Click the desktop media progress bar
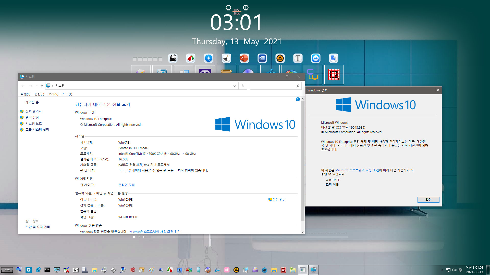 pyautogui.click(x=249, y=237)
